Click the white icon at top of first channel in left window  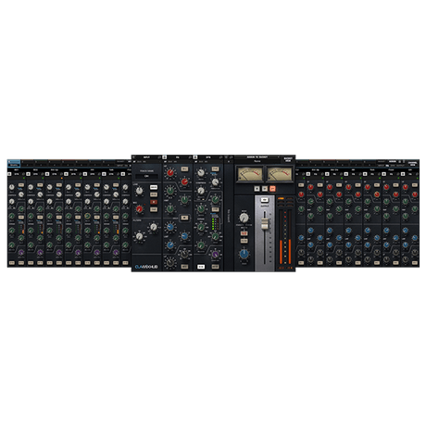coord(9,174)
